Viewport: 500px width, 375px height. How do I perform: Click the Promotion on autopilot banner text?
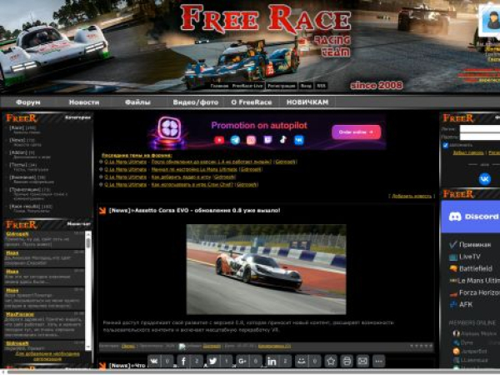[x=259, y=125]
